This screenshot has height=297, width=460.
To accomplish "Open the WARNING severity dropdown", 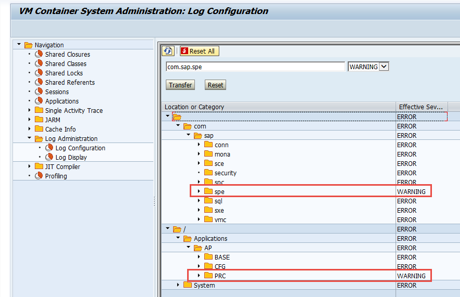I will [x=384, y=67].
